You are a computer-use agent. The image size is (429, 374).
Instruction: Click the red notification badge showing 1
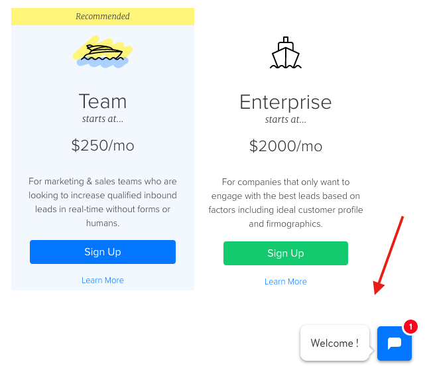(410, 327)
